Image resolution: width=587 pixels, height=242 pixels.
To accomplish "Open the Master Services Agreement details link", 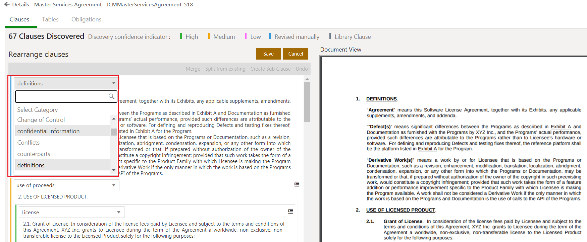I will coord(102,4).
